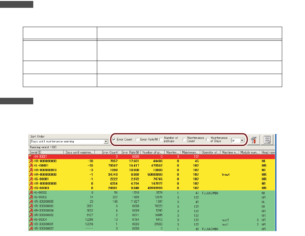Click the red arrow icon beside HR-000000003

31,161
